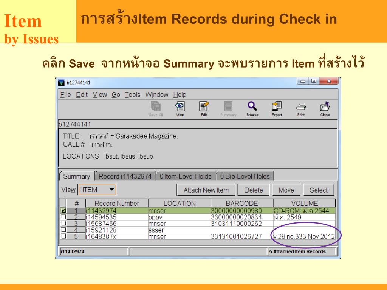The image size is (387, 290).
Task: Click the Save All toolbar icon
Action: (155, 109)
